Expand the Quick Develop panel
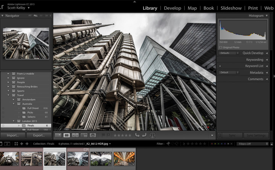 pyautogui.click(x=267, y=53)
